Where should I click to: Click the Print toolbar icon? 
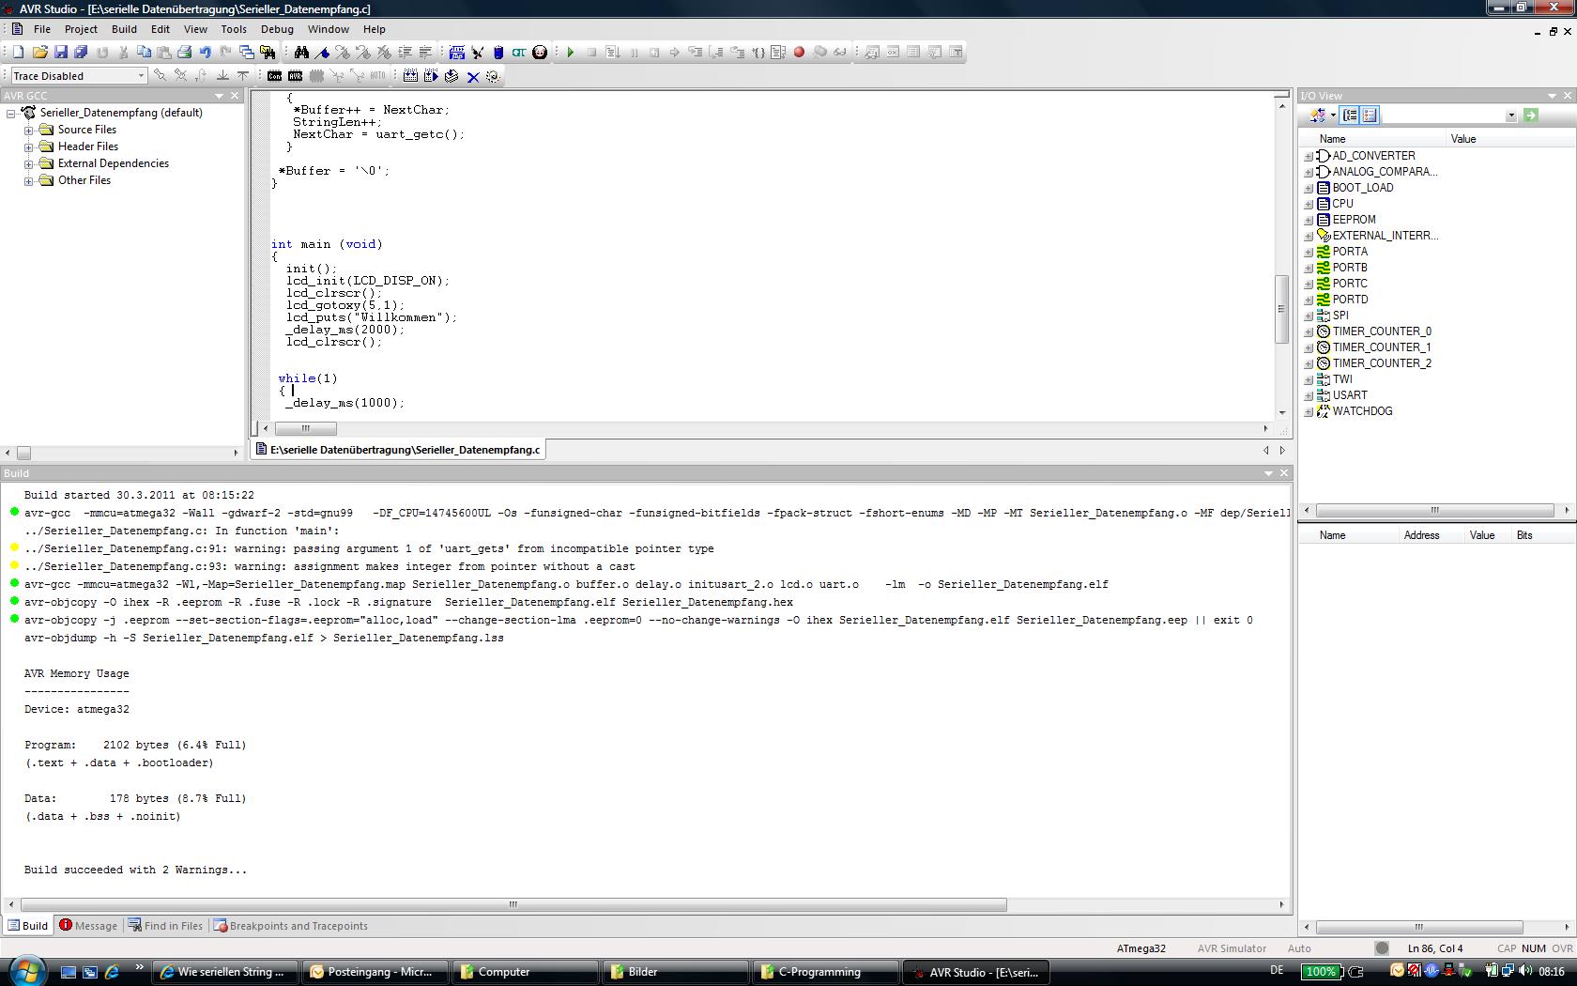coord(185,53)
